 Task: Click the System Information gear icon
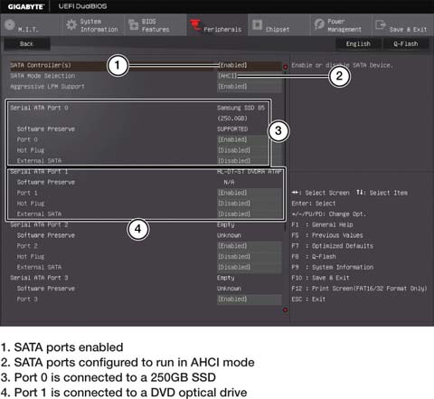point(71,24)
